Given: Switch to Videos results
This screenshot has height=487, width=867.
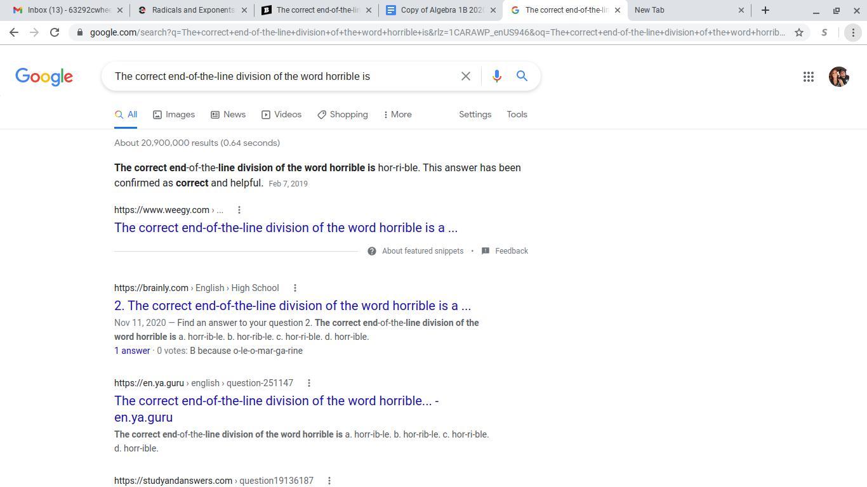Looking at the screenshot, I should tap(281, 115).
